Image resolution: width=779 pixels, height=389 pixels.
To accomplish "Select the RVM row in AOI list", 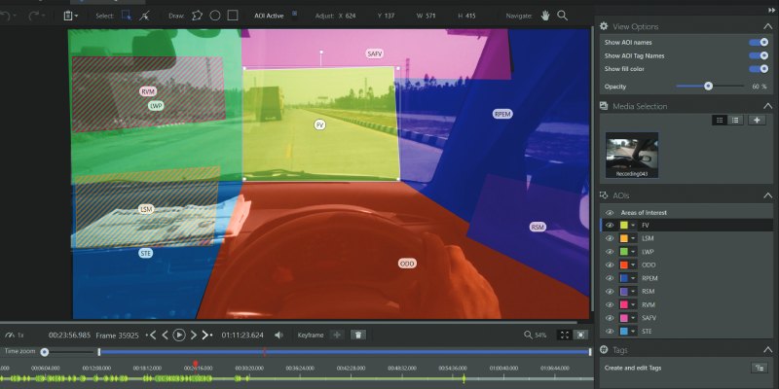I will pyautogui.click(x=686, y=304).
